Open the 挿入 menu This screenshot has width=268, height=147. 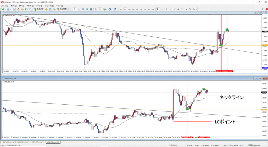(22, 6)
